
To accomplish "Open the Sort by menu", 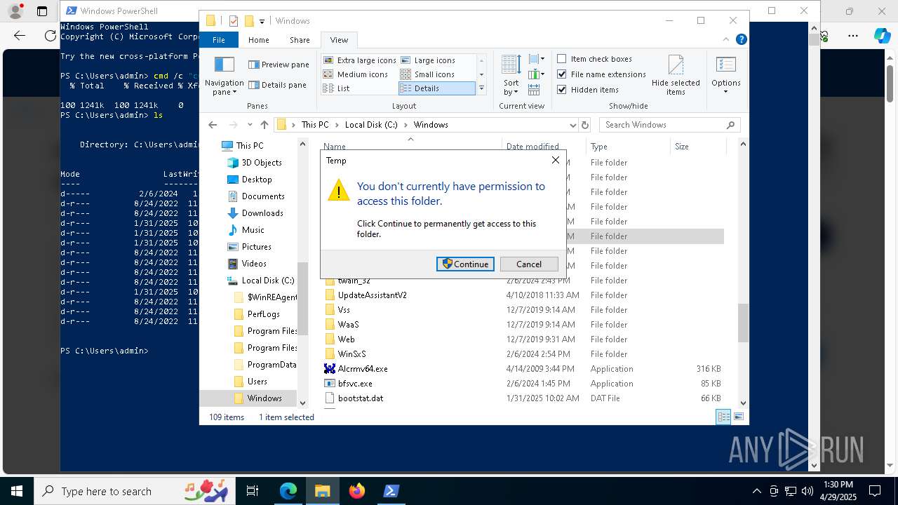I will 511,76.
